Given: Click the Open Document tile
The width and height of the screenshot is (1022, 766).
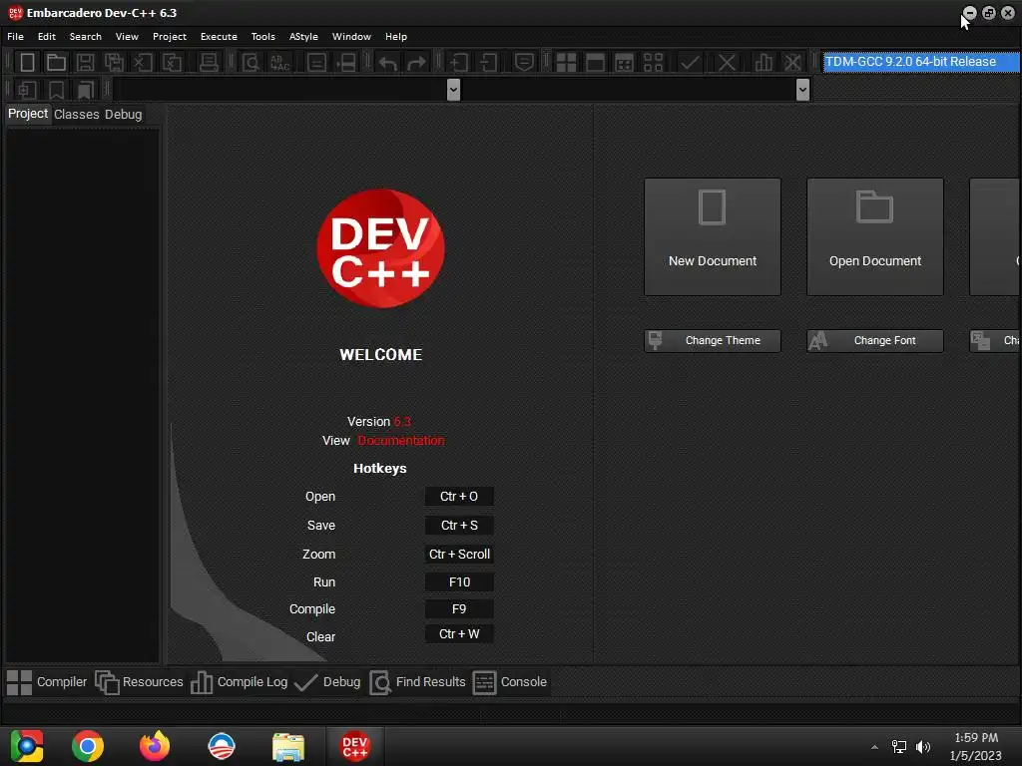Looking at the screenshot, I should 874,236.
